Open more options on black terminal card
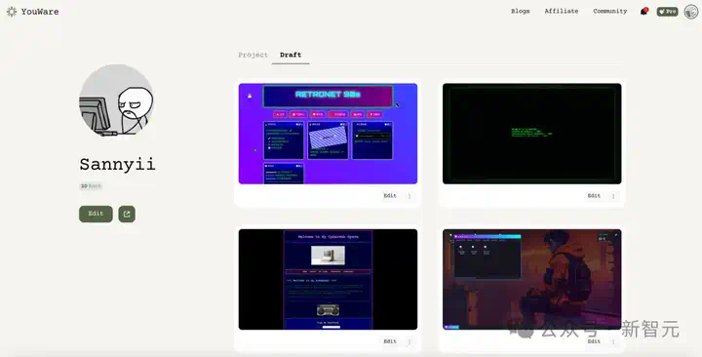The image size is (702, 357). coord(613,196)
